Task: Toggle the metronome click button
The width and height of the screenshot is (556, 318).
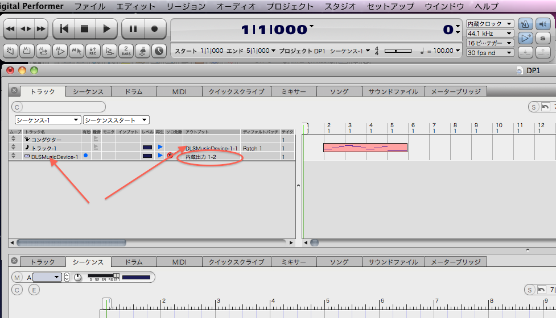Action: click(x=525, y=24)
